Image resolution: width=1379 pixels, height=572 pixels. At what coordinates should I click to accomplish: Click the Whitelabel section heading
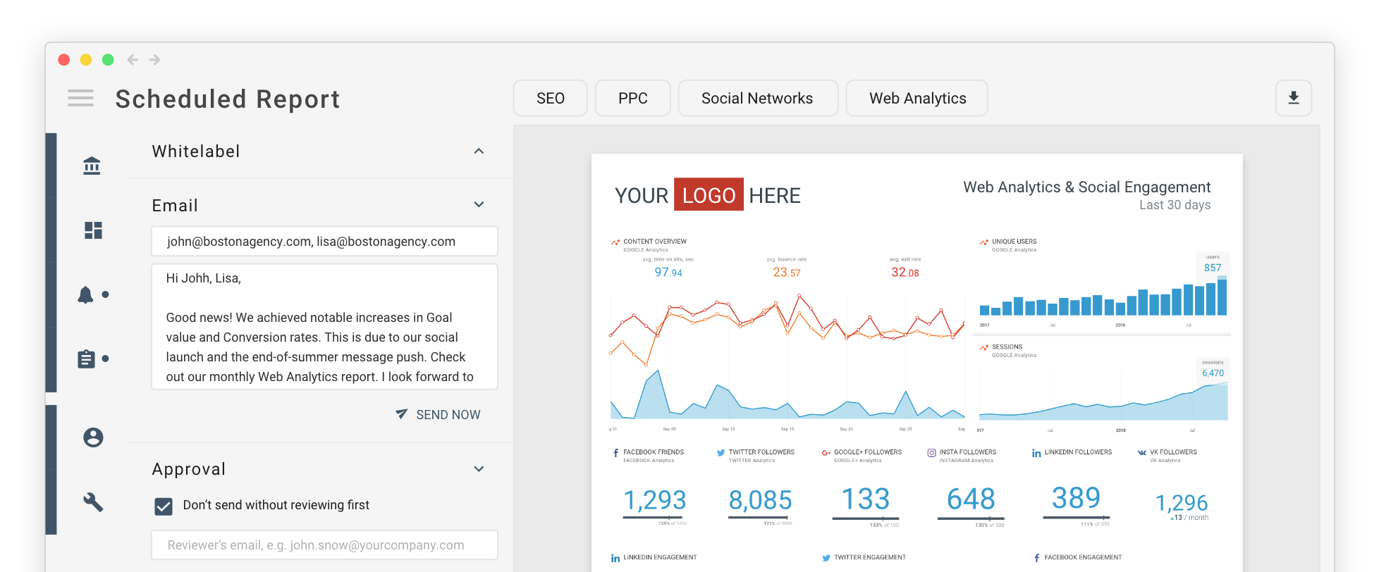pyautogui.click(x=196, y=151)
